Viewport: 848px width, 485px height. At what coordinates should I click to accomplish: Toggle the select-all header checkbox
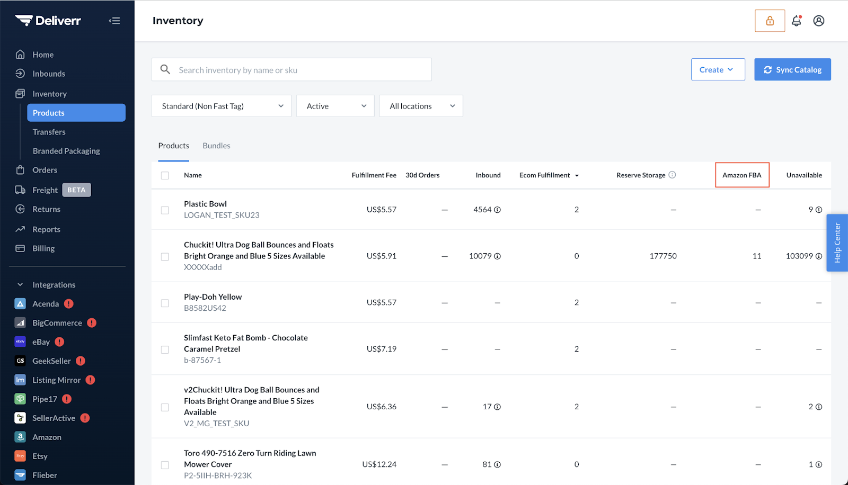point(165,175)
